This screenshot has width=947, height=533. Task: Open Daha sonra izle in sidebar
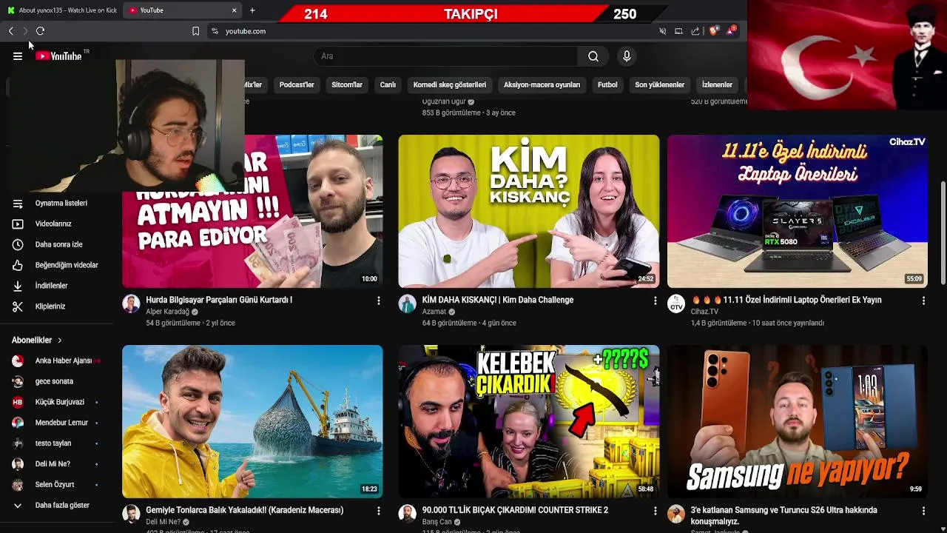point(58,244)
